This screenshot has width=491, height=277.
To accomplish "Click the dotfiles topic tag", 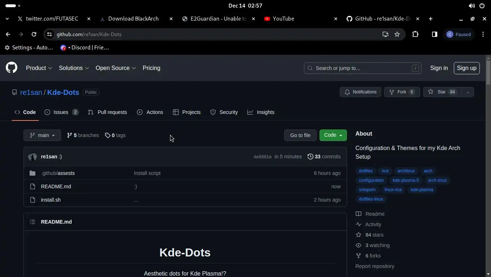I will click(366, 171).
